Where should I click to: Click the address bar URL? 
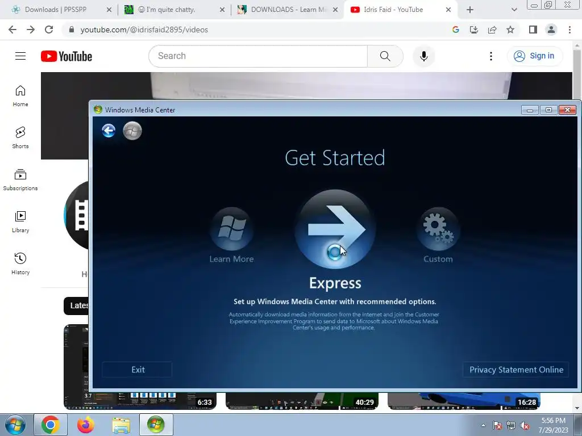[144, 30]
